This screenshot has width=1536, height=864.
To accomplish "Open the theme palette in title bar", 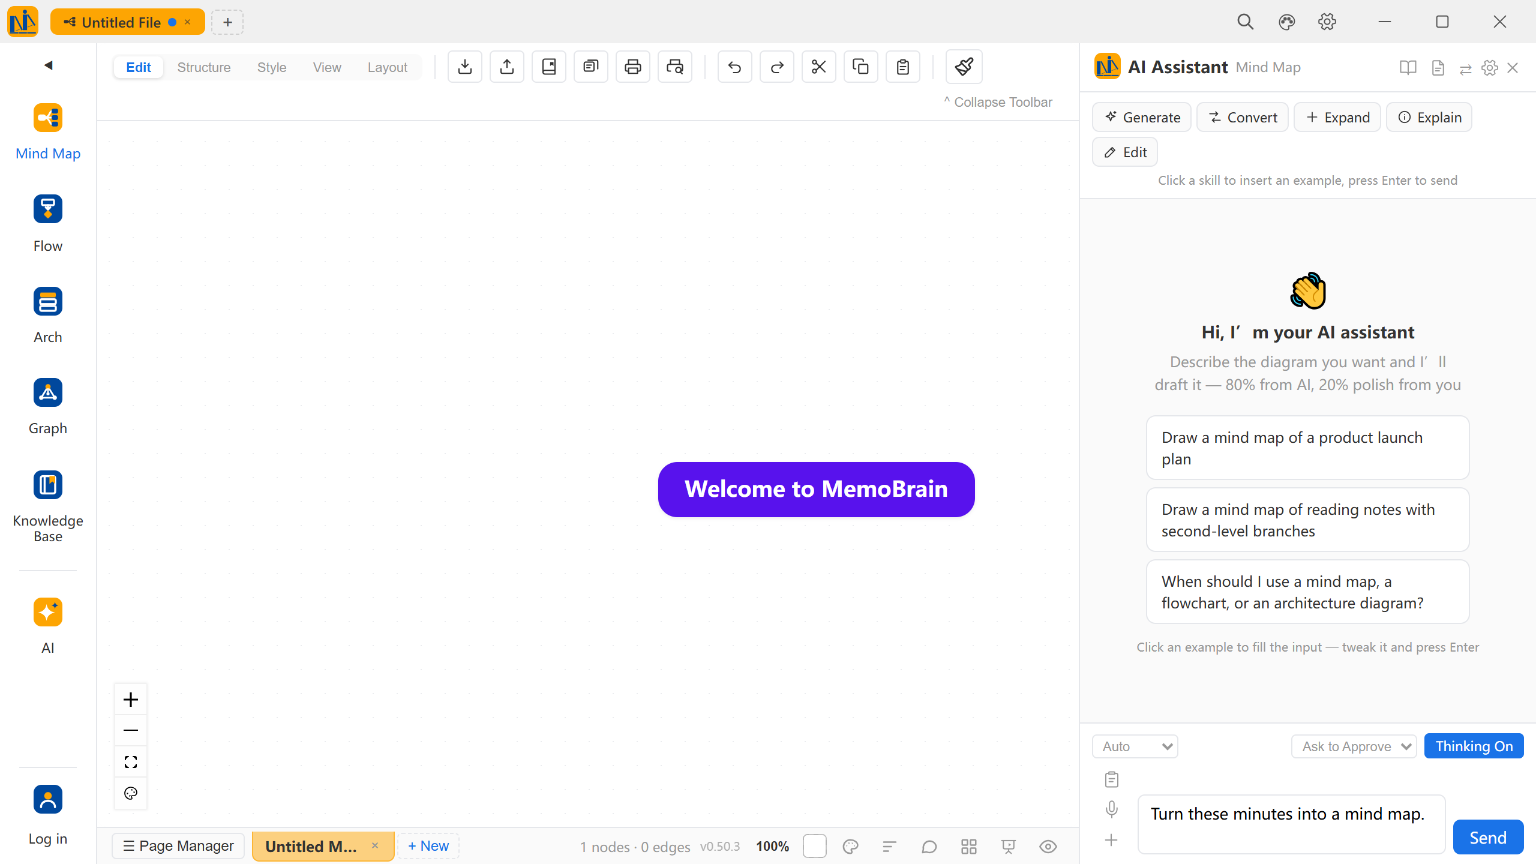I will point(1286,22).
